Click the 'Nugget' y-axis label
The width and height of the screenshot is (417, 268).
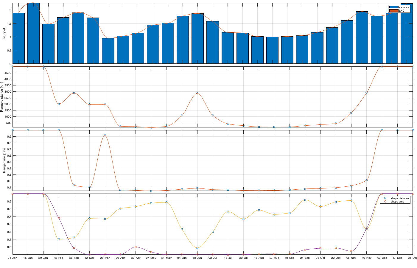[4, 33]
